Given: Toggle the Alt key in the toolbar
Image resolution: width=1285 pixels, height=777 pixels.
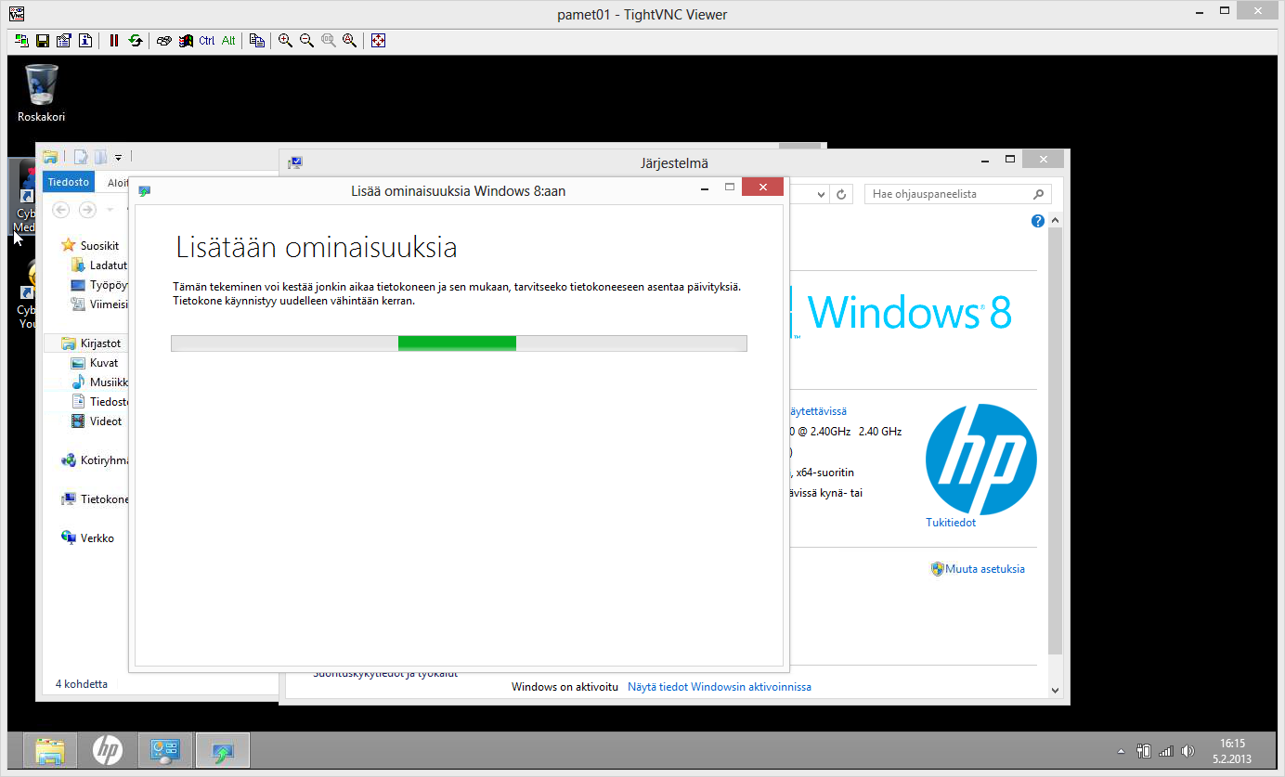Looking at the screenshot, I should [x=228, y=41].
